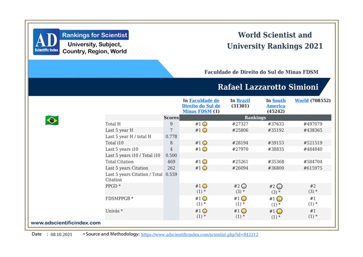Click the FDSMPPGB South America gold medal
363x257 pixels.
pyautogui.click(x=280, y=199)
